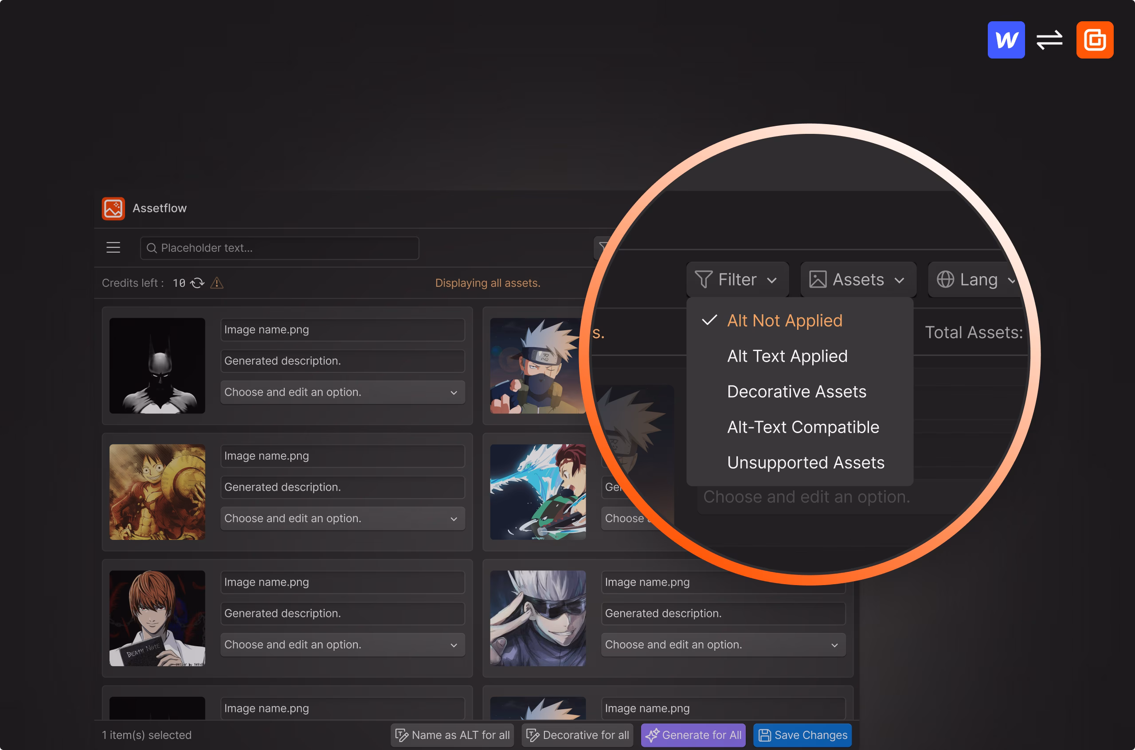Click the '1 item(s) selected' status text
1135x750 pixels.
pos(146,735)
